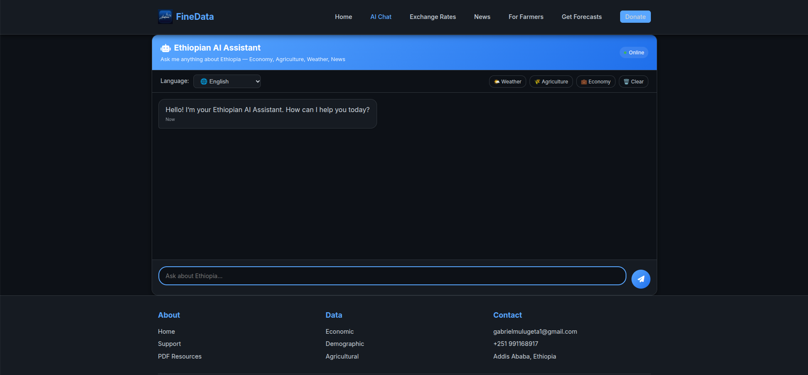Viewport: 808px width, 375px height.
Task: Click the Donate button
Action: pos(635,17)
